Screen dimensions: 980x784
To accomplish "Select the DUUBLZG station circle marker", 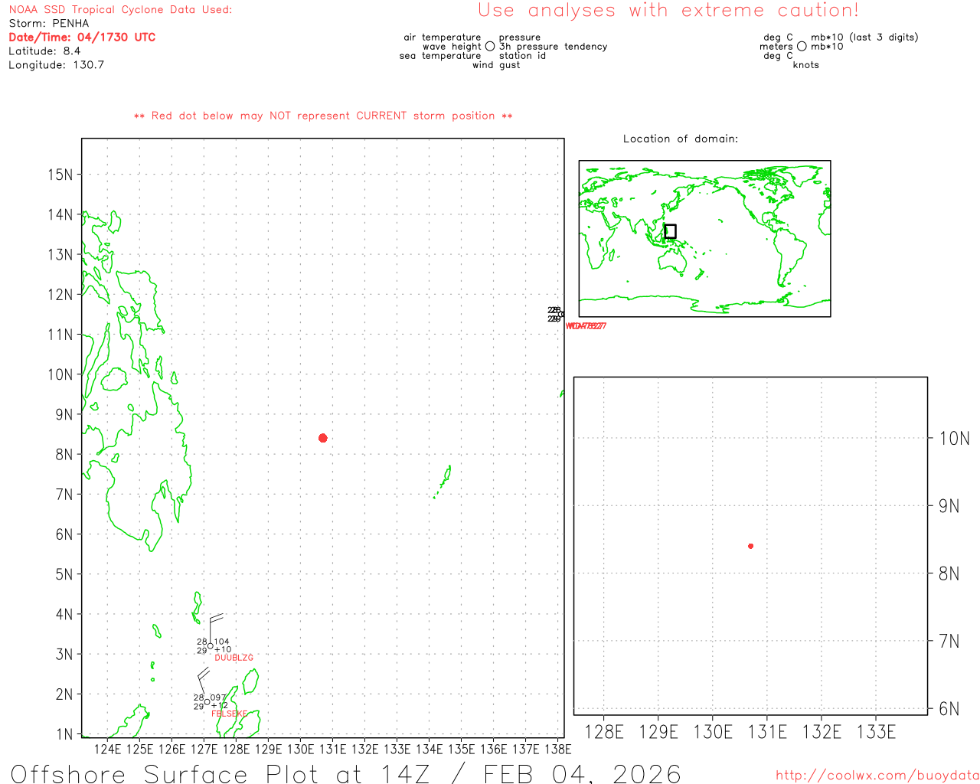I will tap(211, 646).
